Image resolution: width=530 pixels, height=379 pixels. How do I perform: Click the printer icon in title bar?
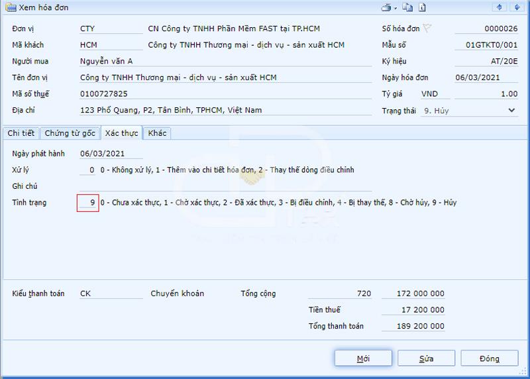[x=386, y=7]
